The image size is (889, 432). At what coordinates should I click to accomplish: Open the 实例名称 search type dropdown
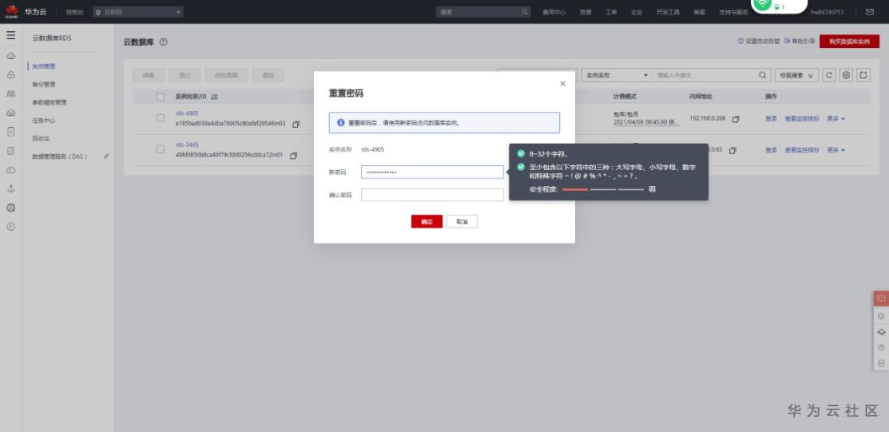pyautogui.click(x=616, y=76)
